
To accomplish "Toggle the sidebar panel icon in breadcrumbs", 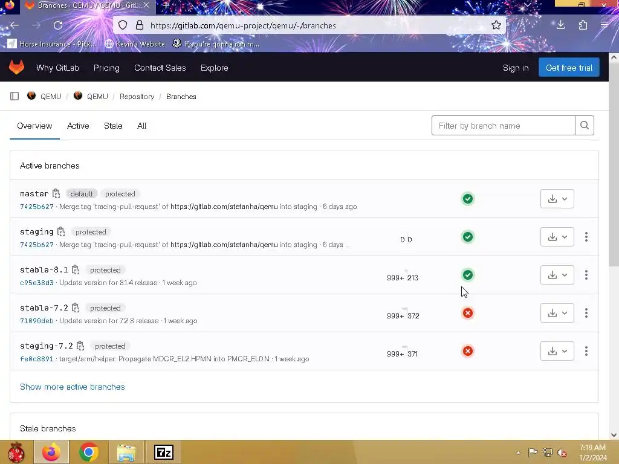I will coord(15,96).
